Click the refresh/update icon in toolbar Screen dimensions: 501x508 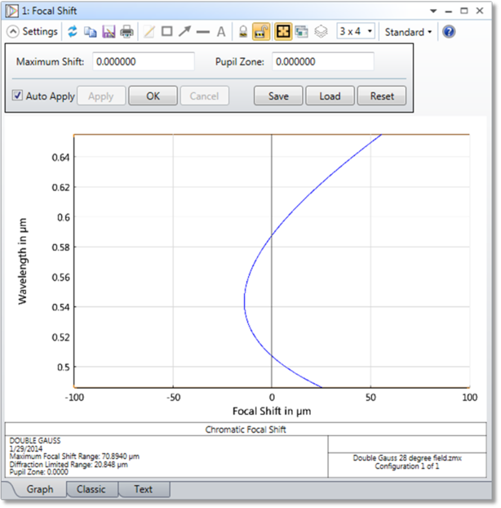click(x=73, y=32)
